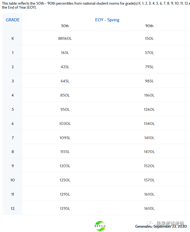The image size is (190, 232).
Task: Click the 50th percentile column header
Action: (65, 26)
